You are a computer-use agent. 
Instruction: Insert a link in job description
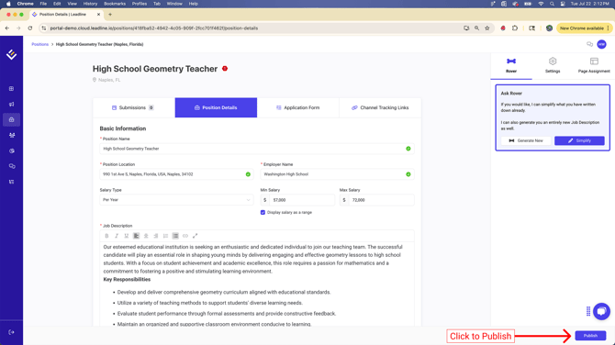[x=185, y=236]
